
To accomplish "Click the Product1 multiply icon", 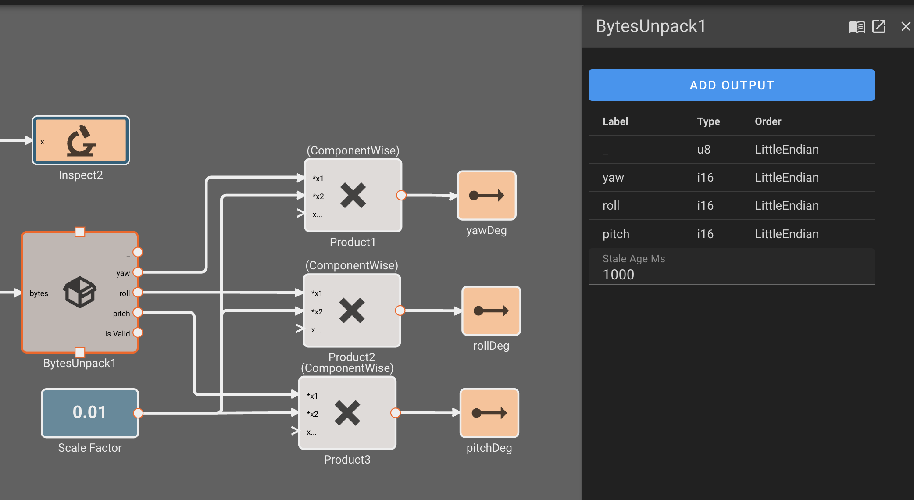I will pos(353,196).
